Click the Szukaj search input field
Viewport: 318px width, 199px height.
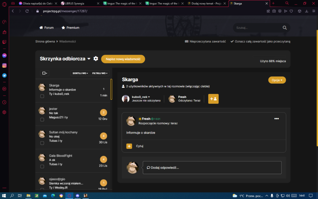point(258,28)
